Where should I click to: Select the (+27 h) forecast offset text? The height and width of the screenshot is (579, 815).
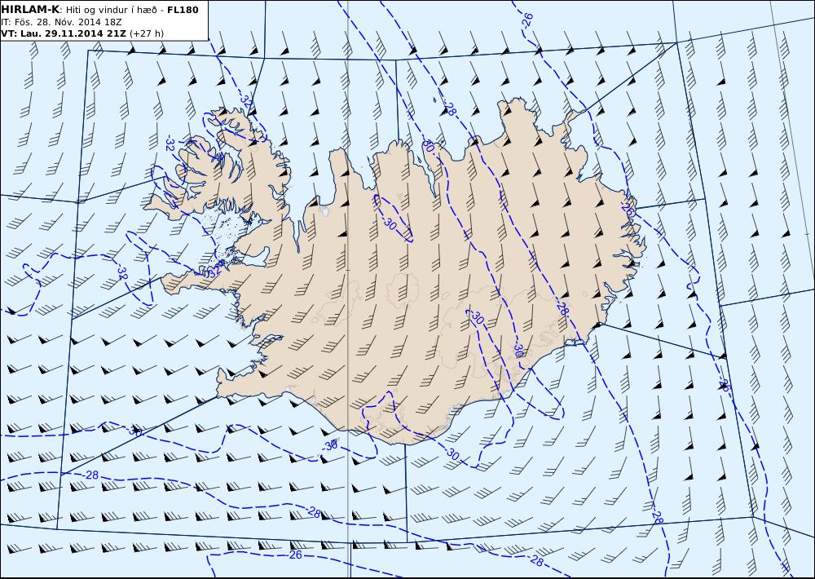coord(147,33)
